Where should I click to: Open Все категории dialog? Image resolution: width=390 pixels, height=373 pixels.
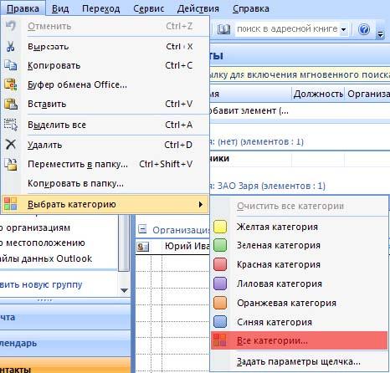click(299, 340)
